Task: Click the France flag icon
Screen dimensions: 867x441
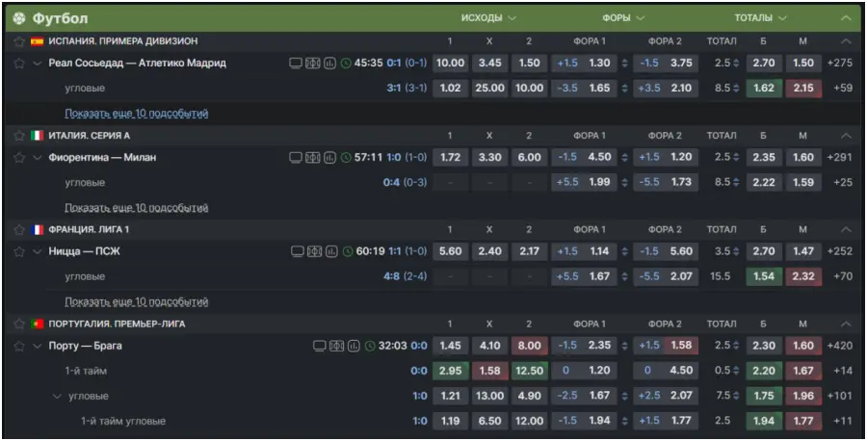Action: coord(37,229)
